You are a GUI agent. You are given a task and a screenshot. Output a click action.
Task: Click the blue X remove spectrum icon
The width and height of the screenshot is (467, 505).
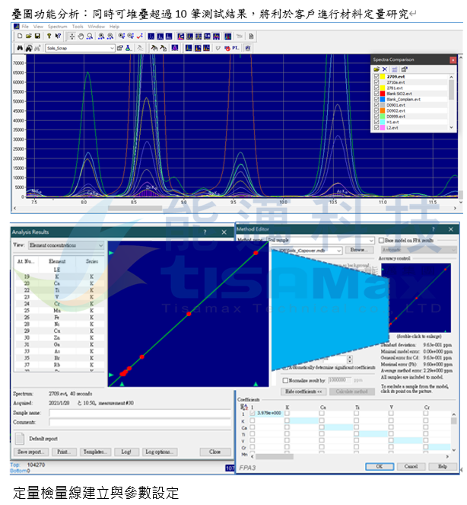coord(385,69)
